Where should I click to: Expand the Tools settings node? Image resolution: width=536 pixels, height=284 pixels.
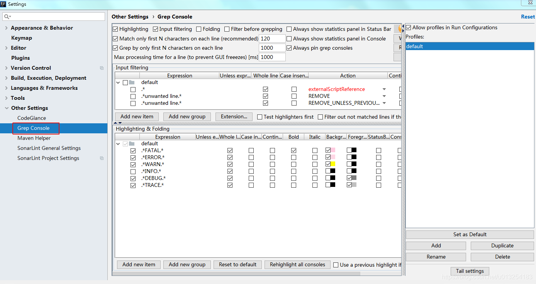tap(6, 98)
